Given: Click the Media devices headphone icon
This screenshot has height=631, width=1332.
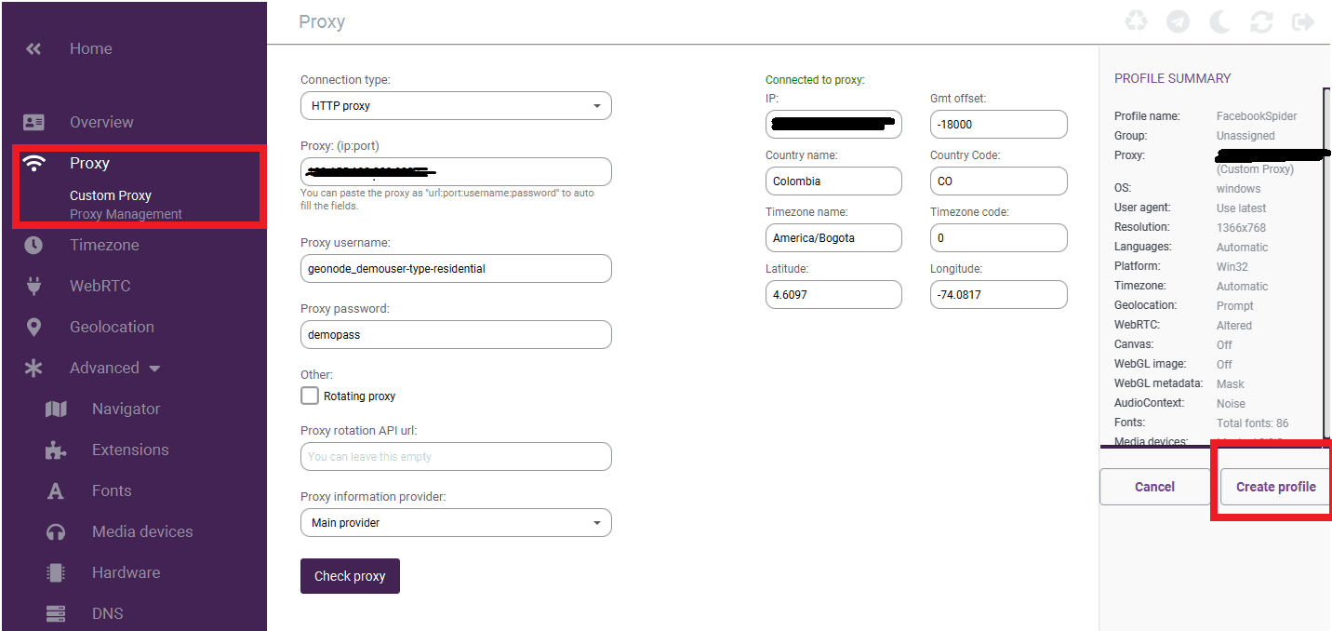Looking at the screenshot, I should 56,531.
